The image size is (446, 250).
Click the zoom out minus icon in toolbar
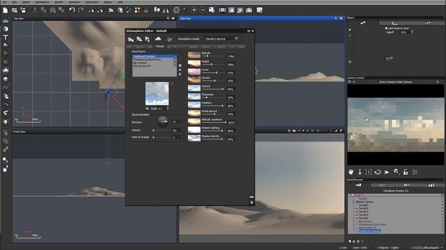point(203,10)
